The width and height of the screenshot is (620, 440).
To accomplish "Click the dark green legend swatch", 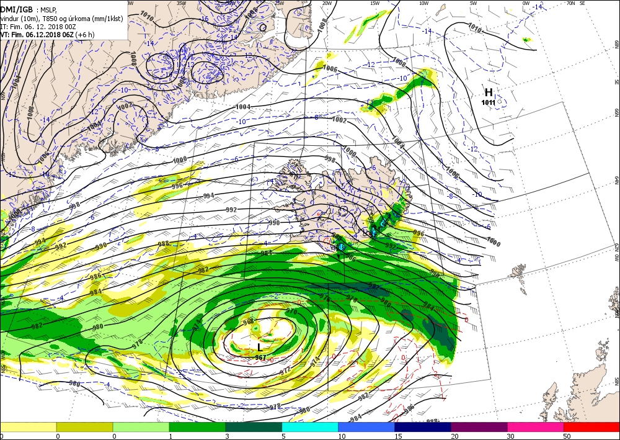I will 254,427.
